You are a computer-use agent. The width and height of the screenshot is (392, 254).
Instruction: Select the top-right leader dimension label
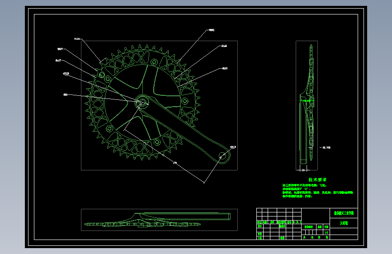click(x=212, y=30)
